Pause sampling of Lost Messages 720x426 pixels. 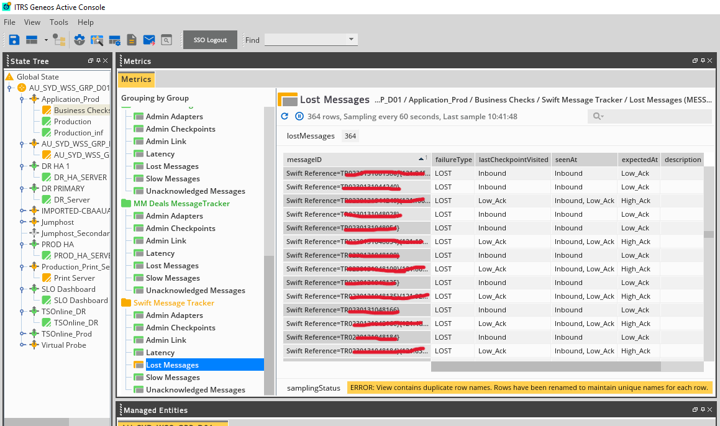coord(299,116)
